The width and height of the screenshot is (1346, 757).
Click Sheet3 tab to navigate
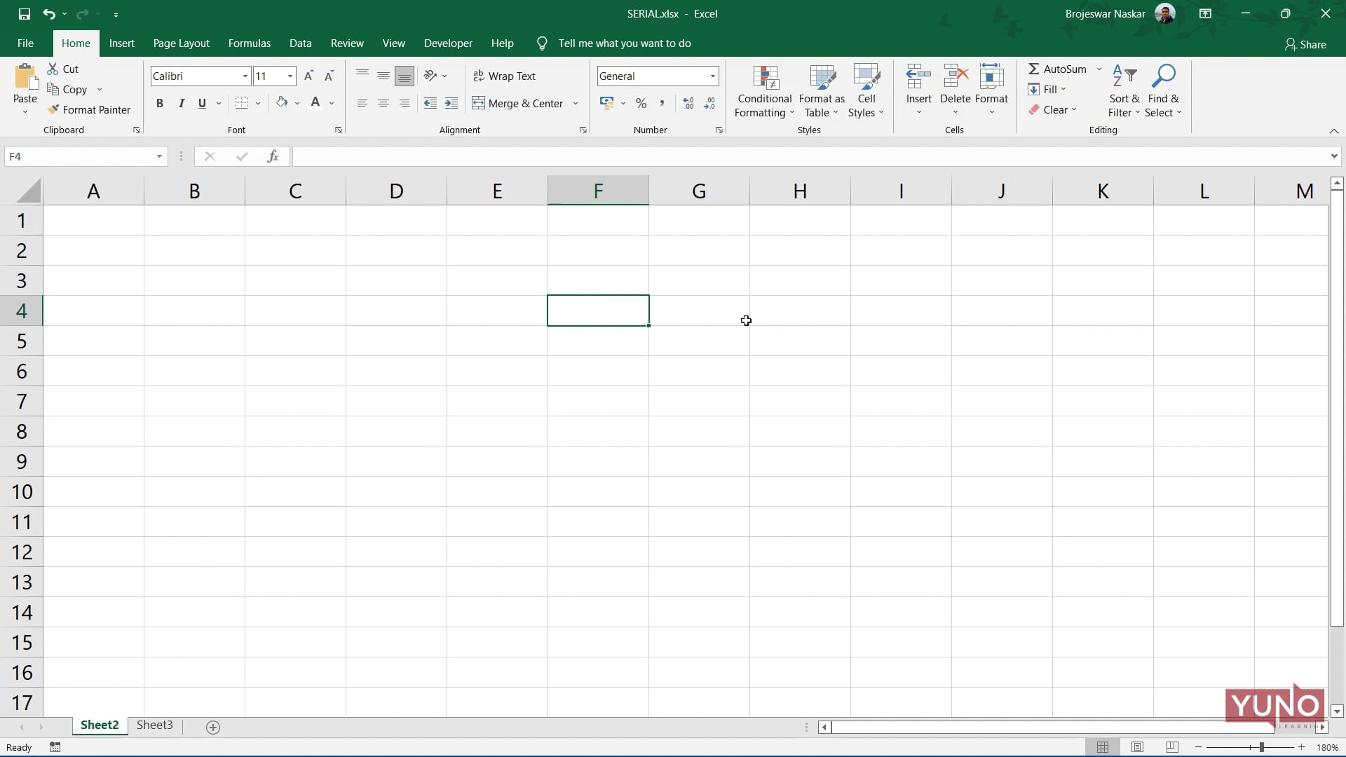coord(154,725)
